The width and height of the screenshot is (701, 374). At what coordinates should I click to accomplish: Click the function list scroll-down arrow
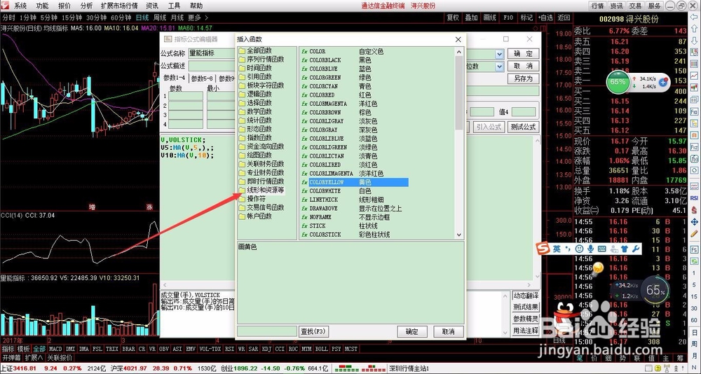click(458, 235)
